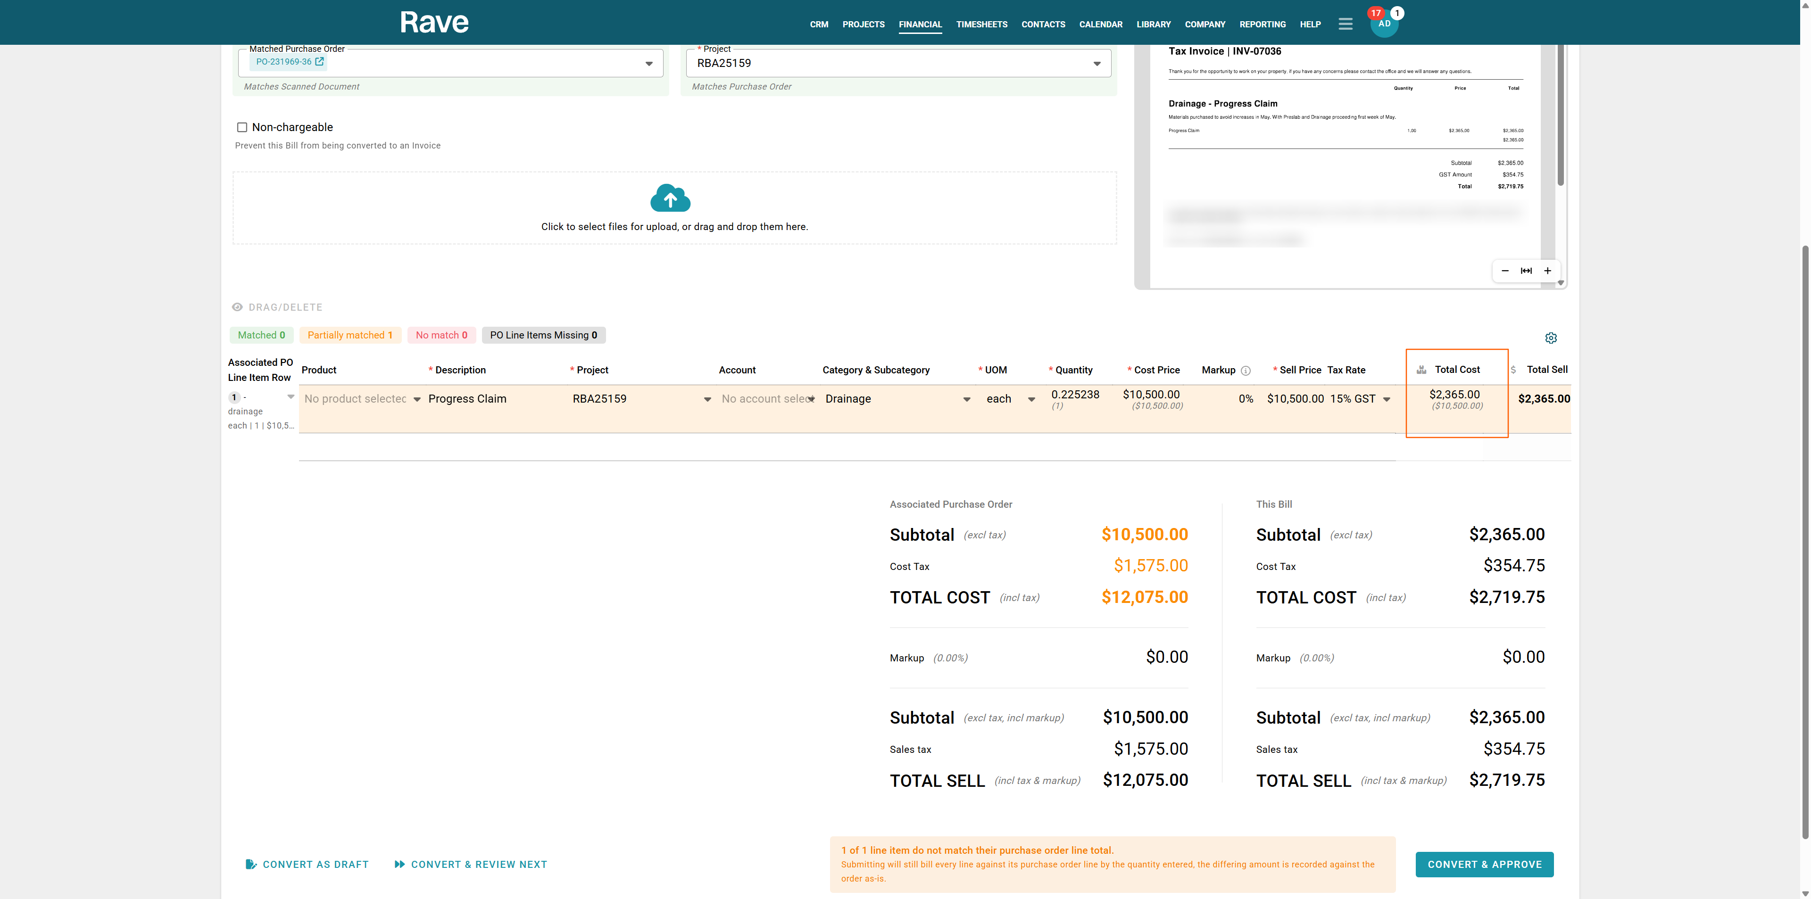Open the FINANCIAL menu
The image size is (1811, 899).
[x=920, y=25]
